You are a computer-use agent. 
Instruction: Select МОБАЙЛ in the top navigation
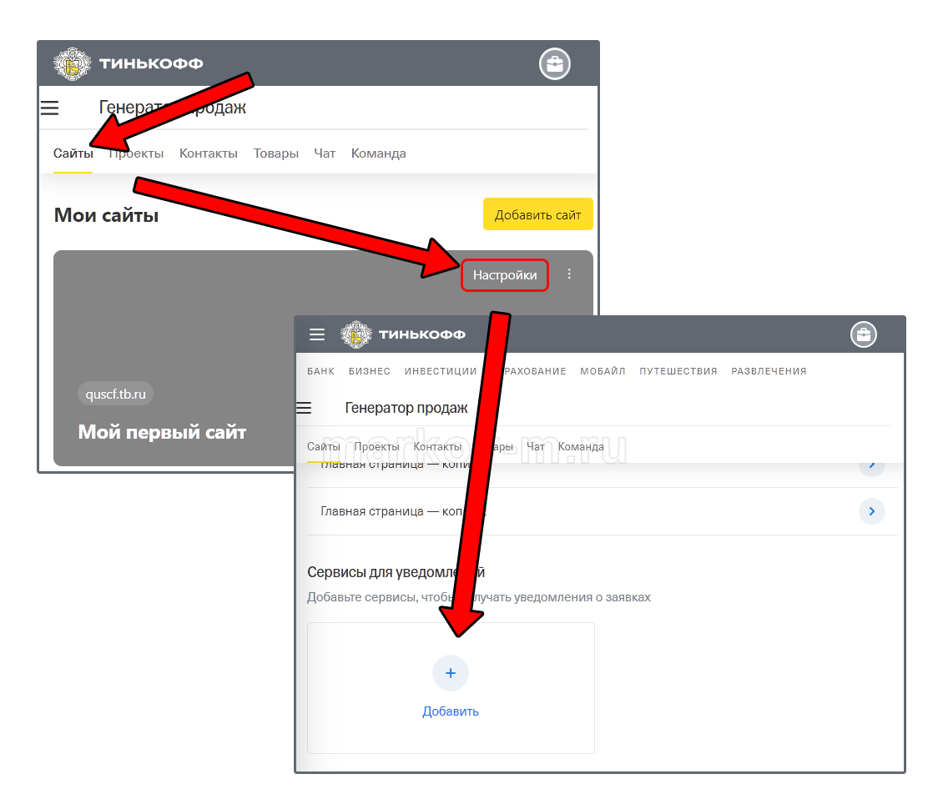point(603,371)
